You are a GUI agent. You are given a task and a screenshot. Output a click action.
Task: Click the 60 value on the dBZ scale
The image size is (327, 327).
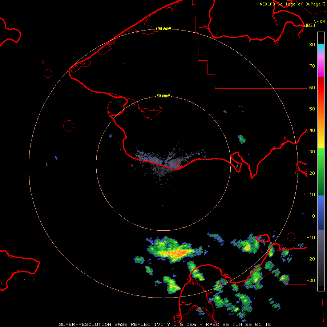click(312, 88)
